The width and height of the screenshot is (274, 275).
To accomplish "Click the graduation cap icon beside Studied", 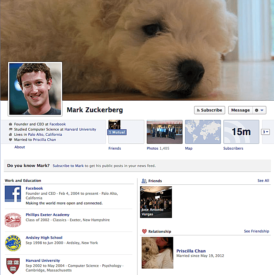I will click(x=11, y=129).
